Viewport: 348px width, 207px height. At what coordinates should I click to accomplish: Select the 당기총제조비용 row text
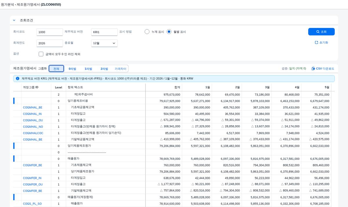78,101
